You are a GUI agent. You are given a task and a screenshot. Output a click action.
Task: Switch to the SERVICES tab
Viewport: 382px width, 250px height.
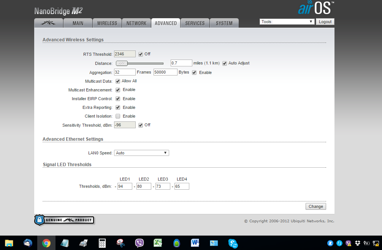tap(195, 23)
